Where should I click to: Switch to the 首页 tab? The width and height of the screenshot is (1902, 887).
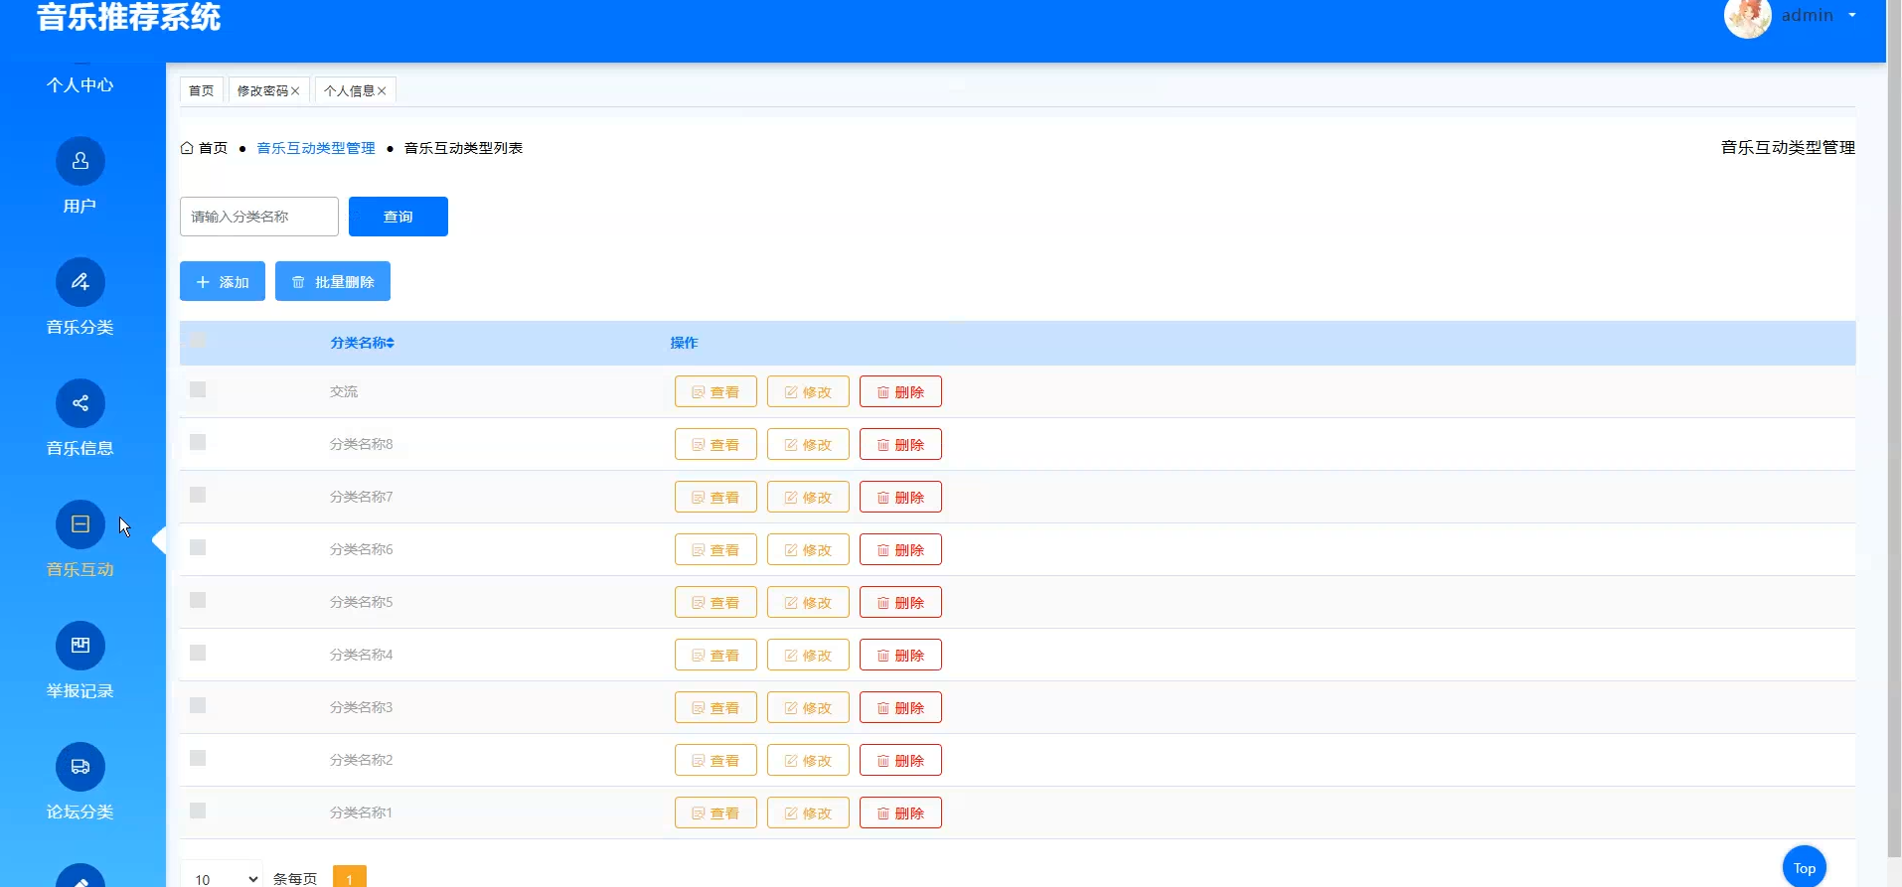[202, 90]
